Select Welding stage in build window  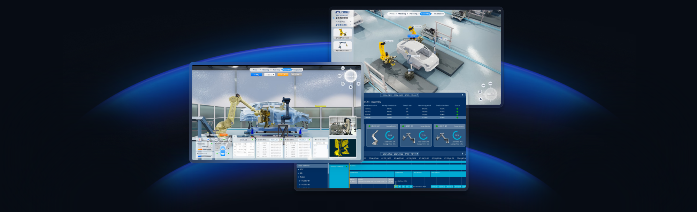pos(402,14)
